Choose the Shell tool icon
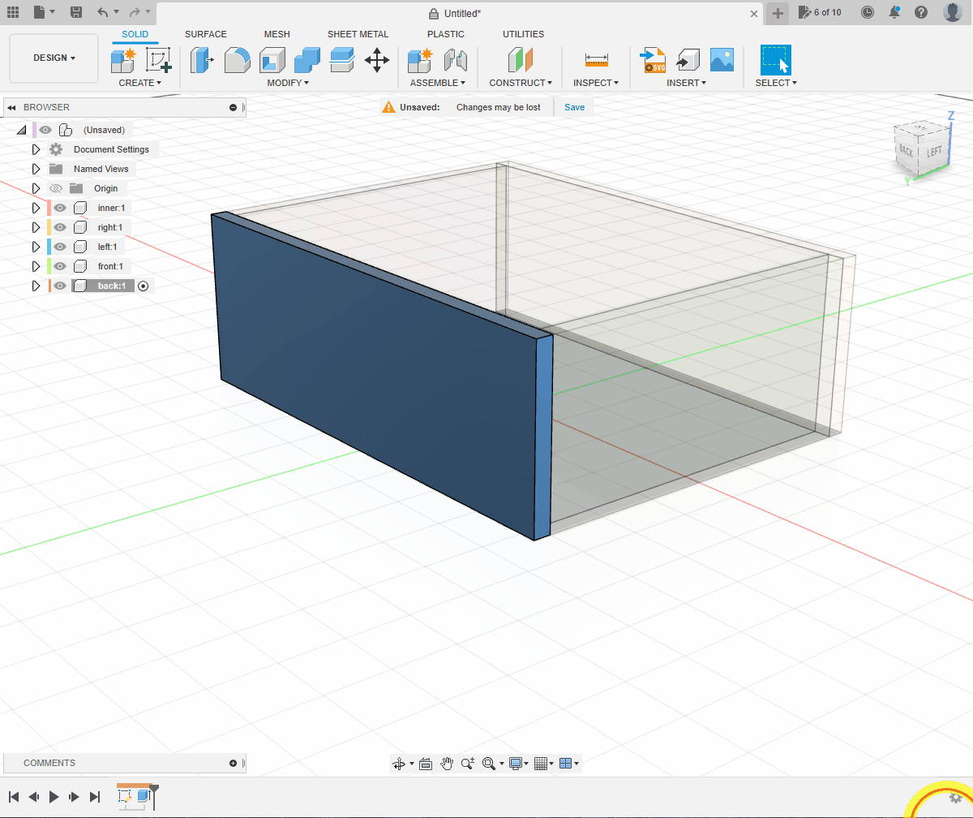The image size is (973, 818). tap(272, 60)
